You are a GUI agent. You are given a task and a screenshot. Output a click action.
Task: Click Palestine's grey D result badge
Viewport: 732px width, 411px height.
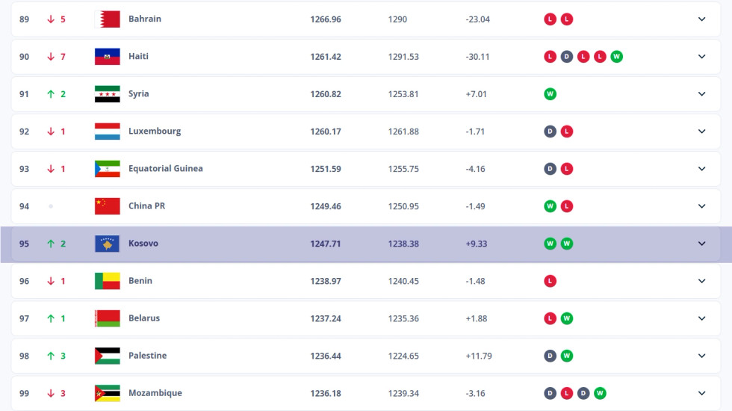[550, 356]
